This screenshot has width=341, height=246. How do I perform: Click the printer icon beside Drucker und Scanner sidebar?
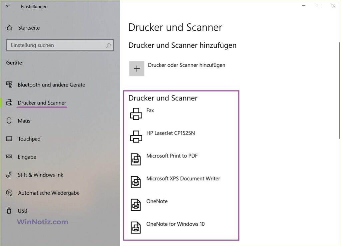[9, 102]
